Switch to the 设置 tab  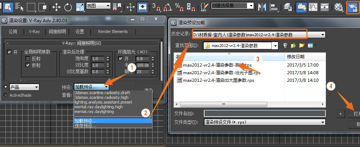pos(80,31)
